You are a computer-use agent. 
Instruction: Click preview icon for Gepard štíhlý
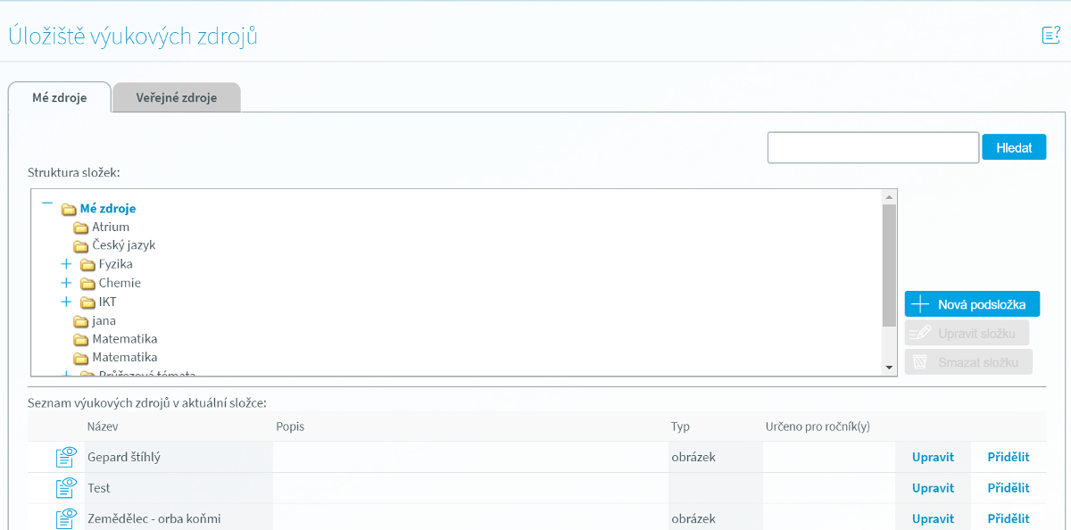click(67, 458)
